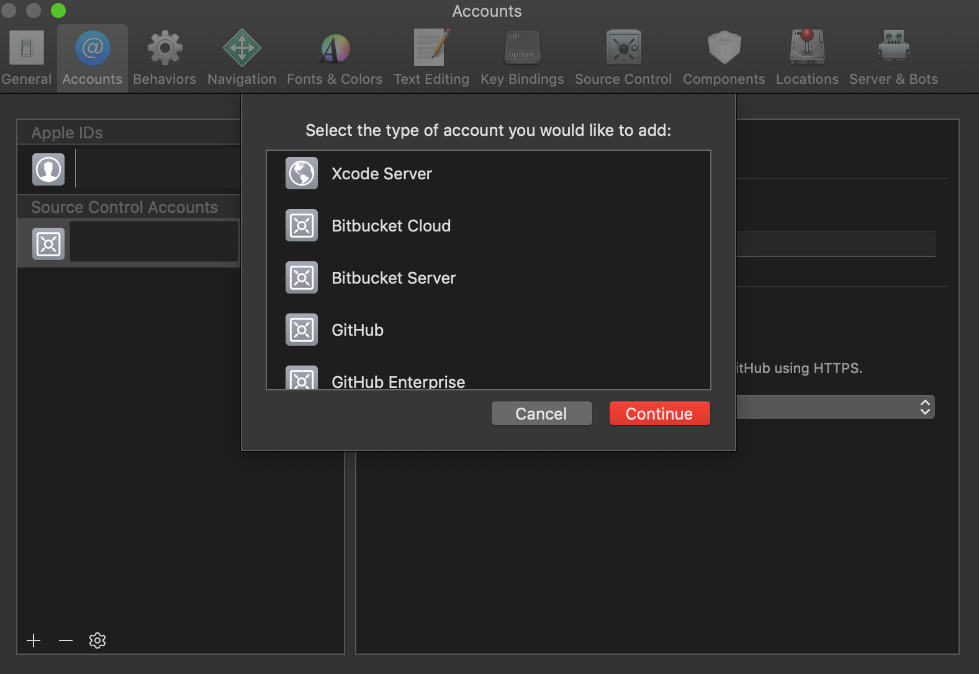
Task: Switch to the Key Bindings tab label
Action: (522, 79)
